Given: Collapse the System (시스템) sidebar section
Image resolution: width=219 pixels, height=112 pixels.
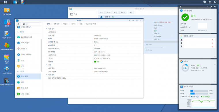Looking at the screenshot, I should point(18,71).
